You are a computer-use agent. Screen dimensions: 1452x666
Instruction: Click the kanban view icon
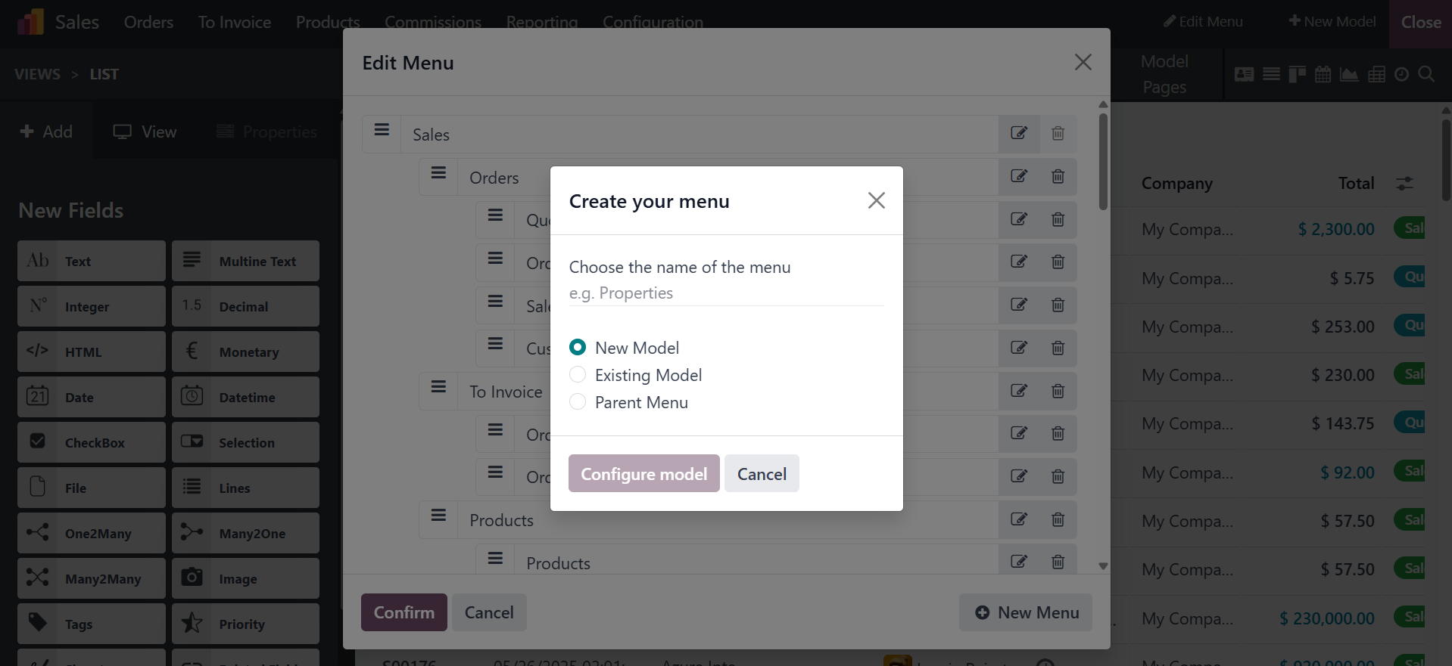tap(1297, 74)
